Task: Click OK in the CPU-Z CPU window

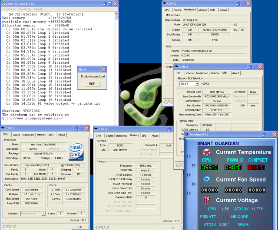Action: pyautogui.click(x=80, y=227)
